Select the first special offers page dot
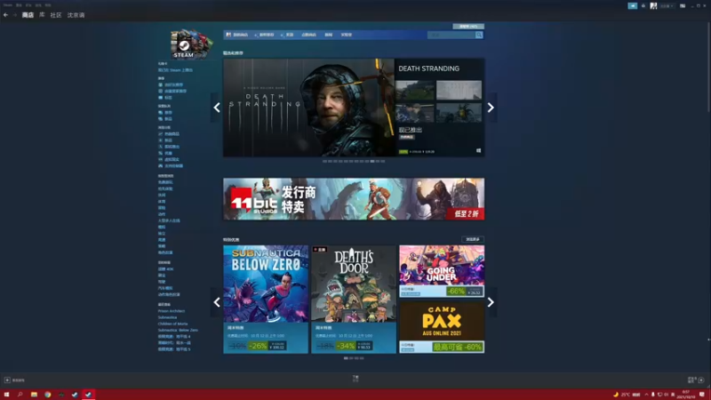 click(346, 358)
